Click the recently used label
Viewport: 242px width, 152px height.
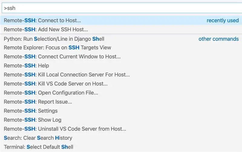(223, 20)
